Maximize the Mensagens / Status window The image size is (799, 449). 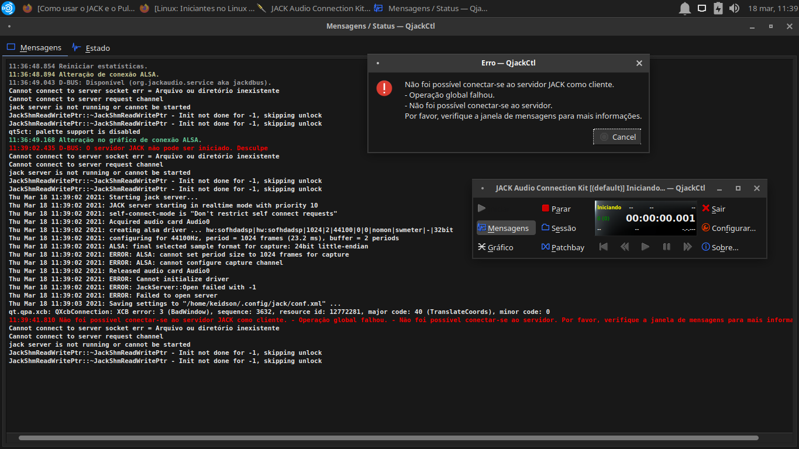pos(771,26)
